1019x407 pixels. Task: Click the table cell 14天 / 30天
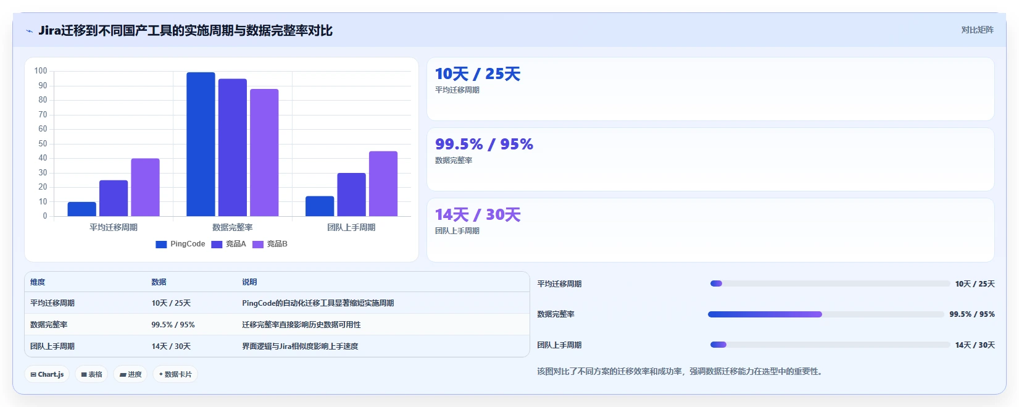pyautogui.click(x=171, y=346)
